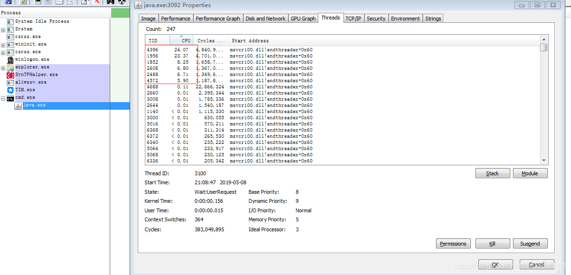Screen dimensions: 571x275
Task: Click the TIM.exe penguin icon
Action: [10, 89]
